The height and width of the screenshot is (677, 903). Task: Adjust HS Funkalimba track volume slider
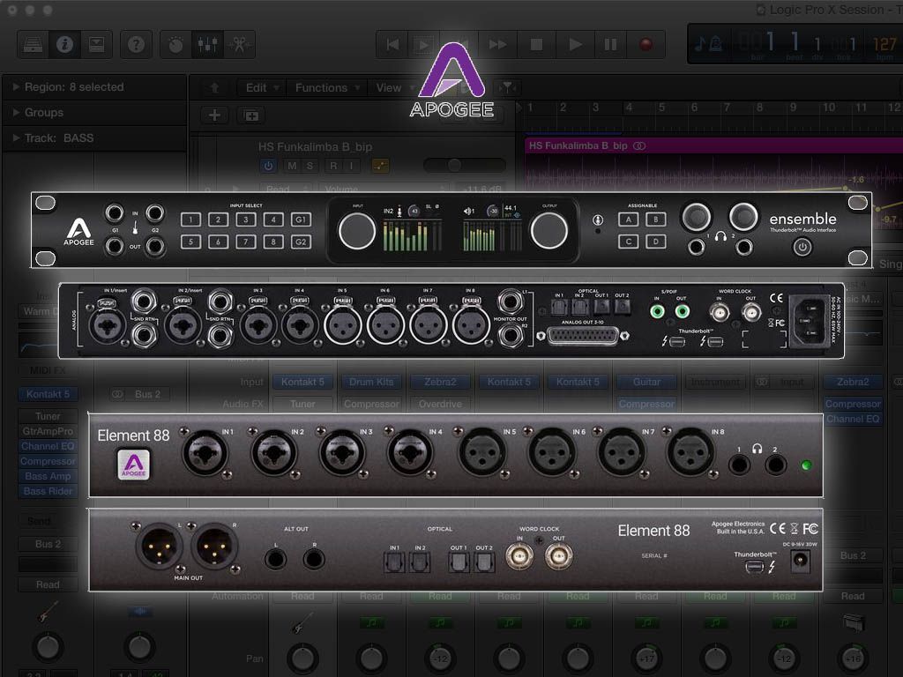(465, 166)
